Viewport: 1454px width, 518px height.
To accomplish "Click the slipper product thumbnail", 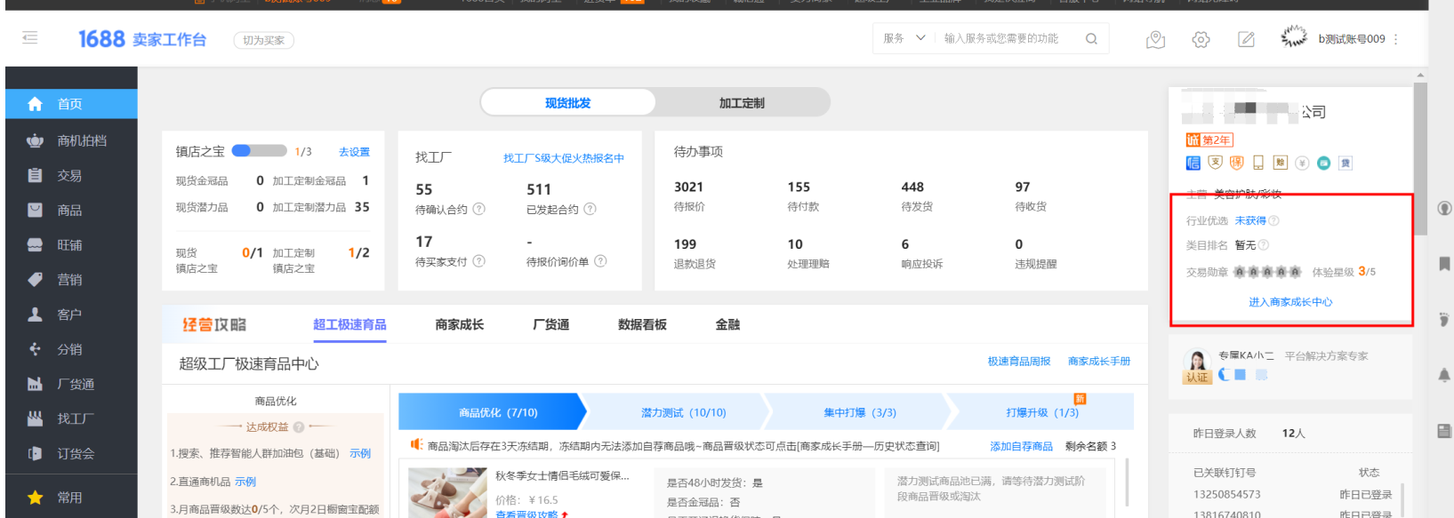I will pyautogui.click(x=446, y=492).
